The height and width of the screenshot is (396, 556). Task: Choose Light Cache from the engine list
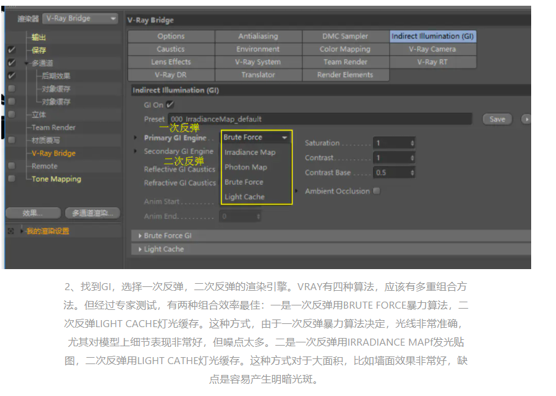tap(245, 196)
